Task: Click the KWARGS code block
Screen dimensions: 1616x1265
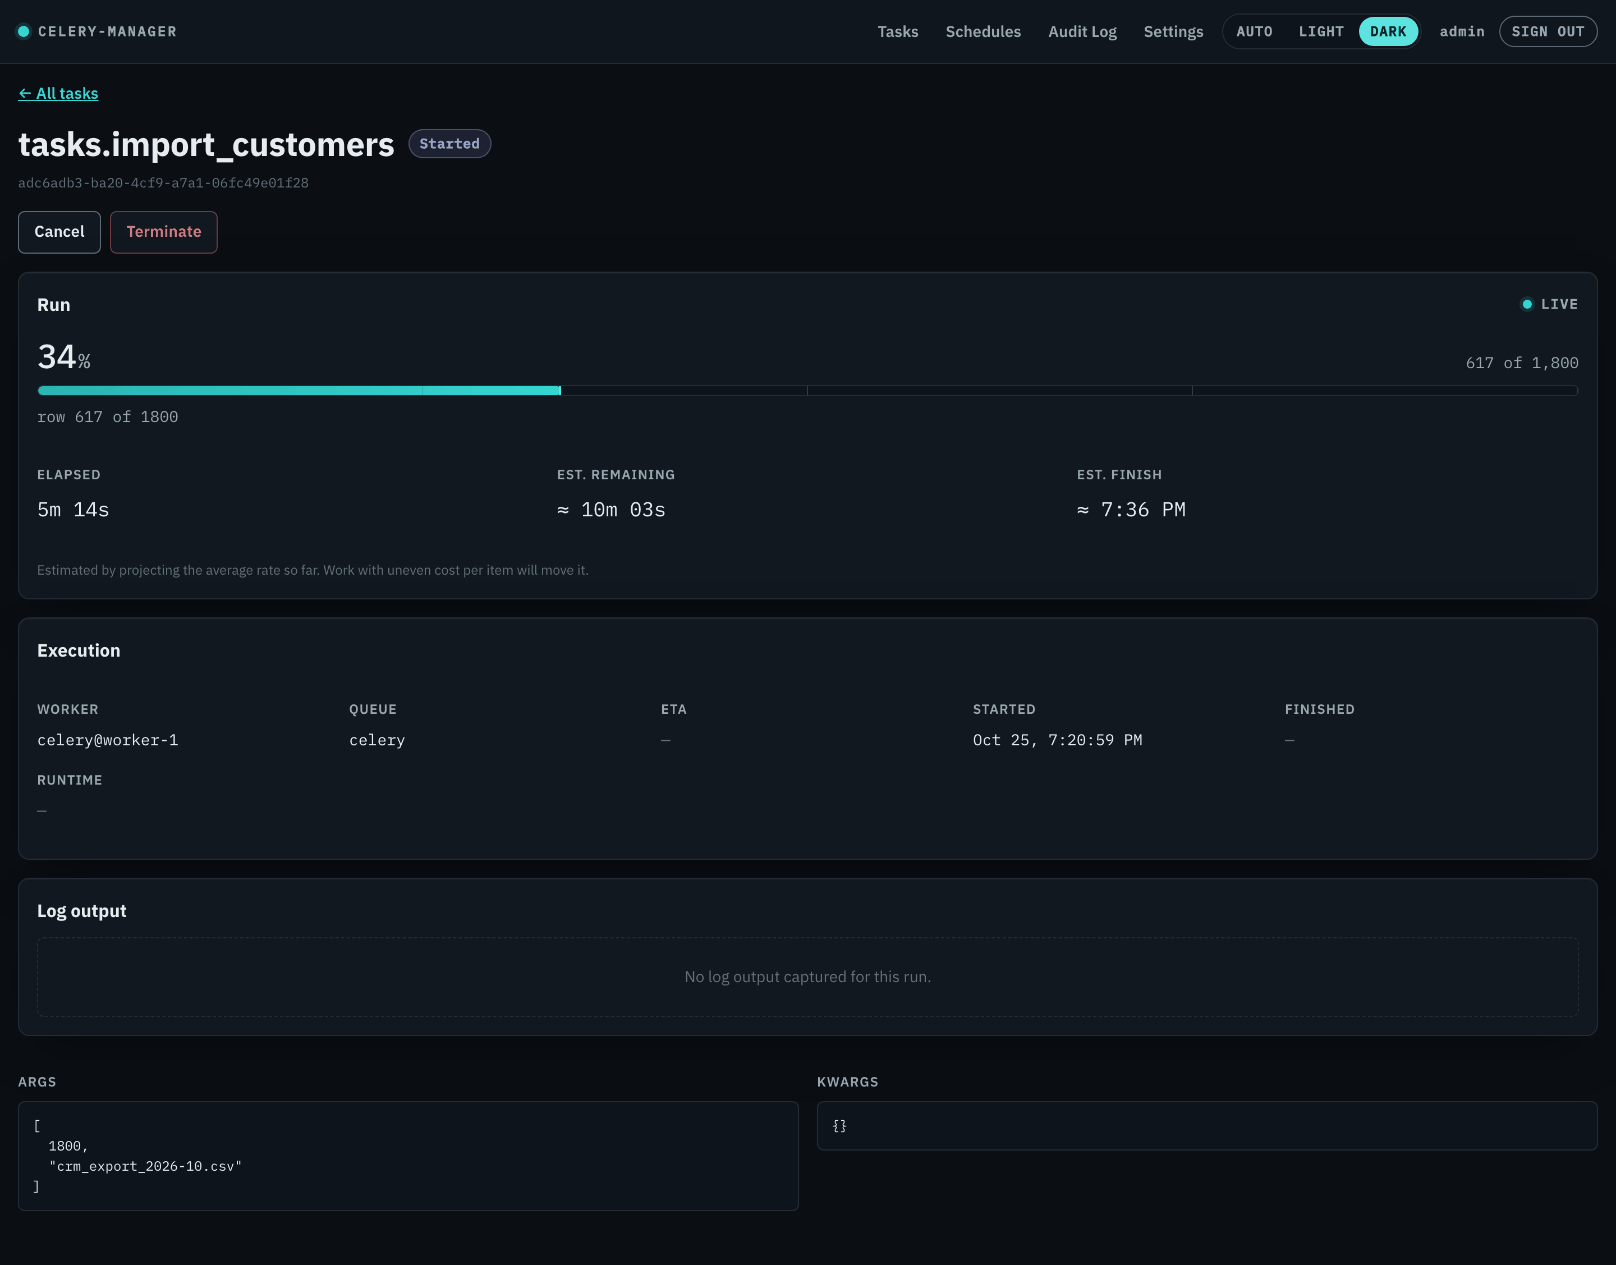Action: click(x=1206, y=1126)
